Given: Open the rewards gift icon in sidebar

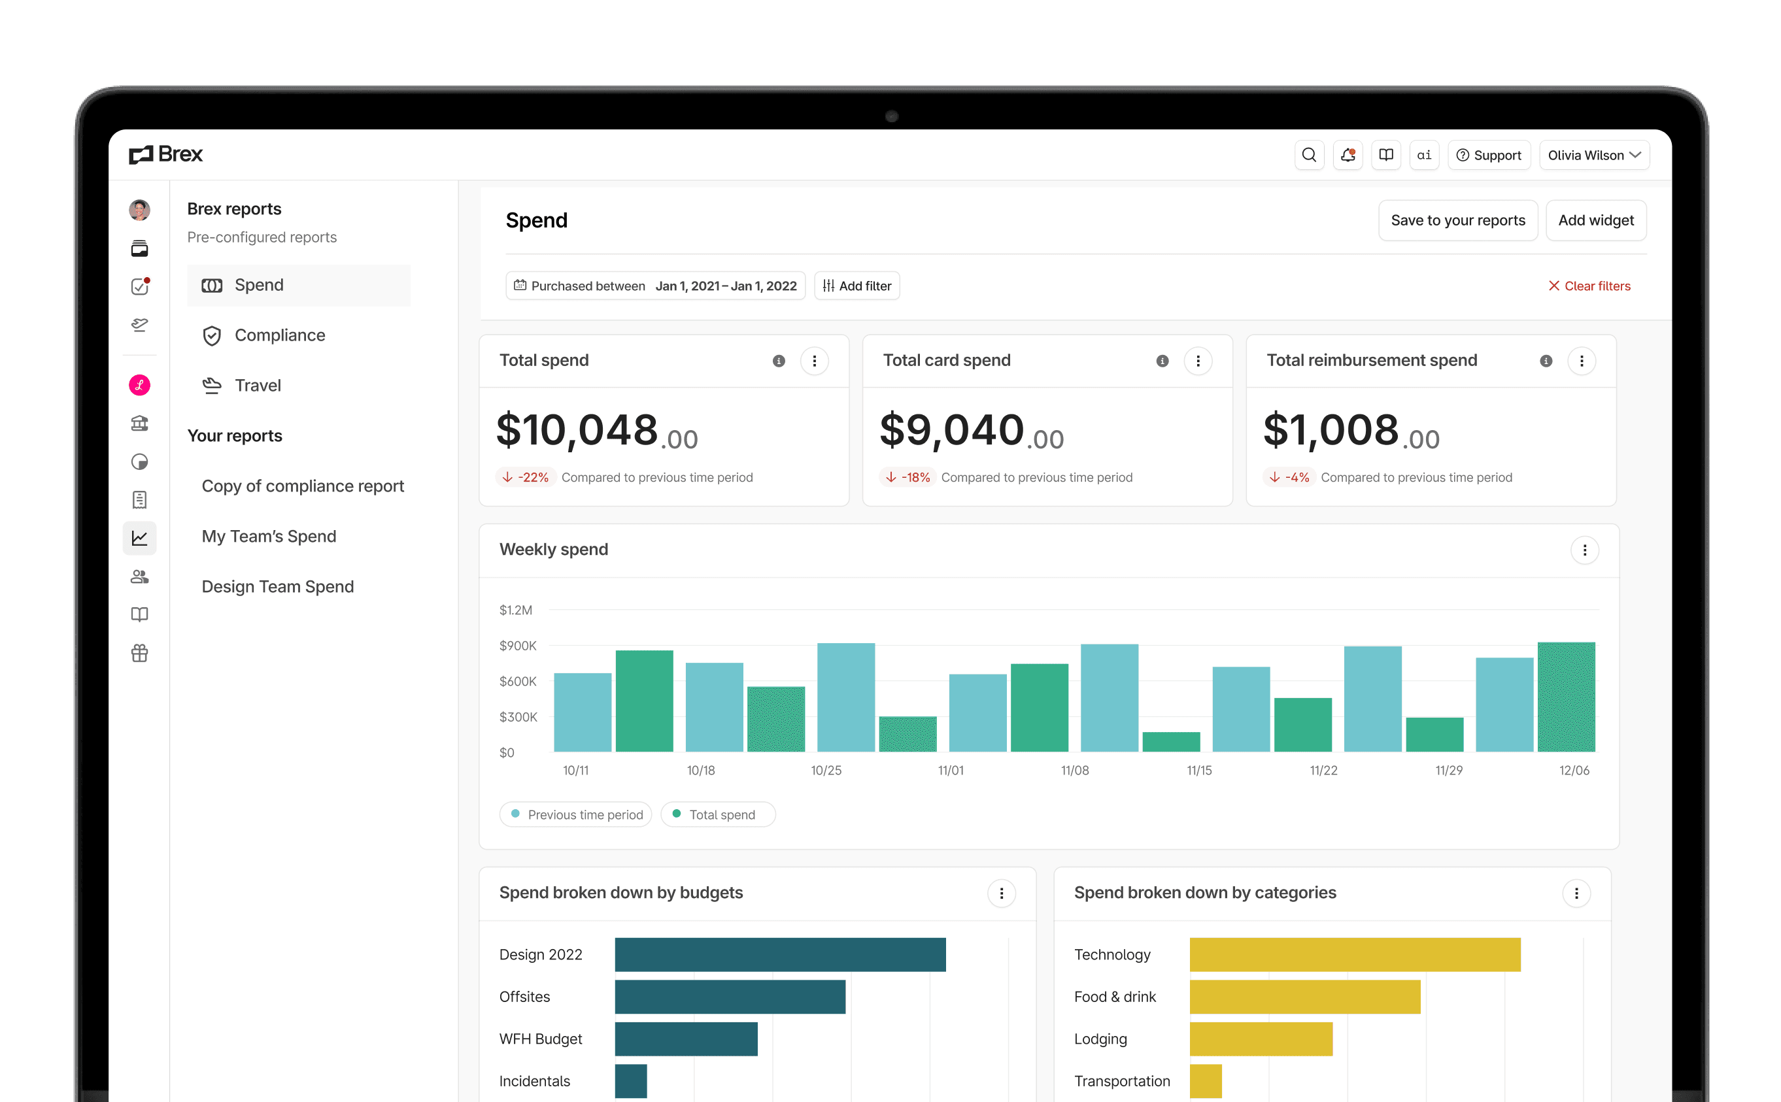Looking at the screenshot, I should coord(139,653).
